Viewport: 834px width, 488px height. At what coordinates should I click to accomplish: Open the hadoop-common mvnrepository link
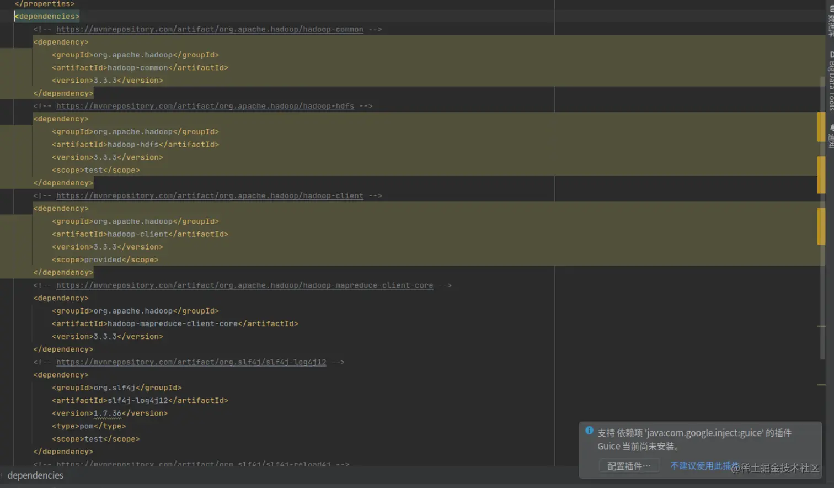(210, 29)
